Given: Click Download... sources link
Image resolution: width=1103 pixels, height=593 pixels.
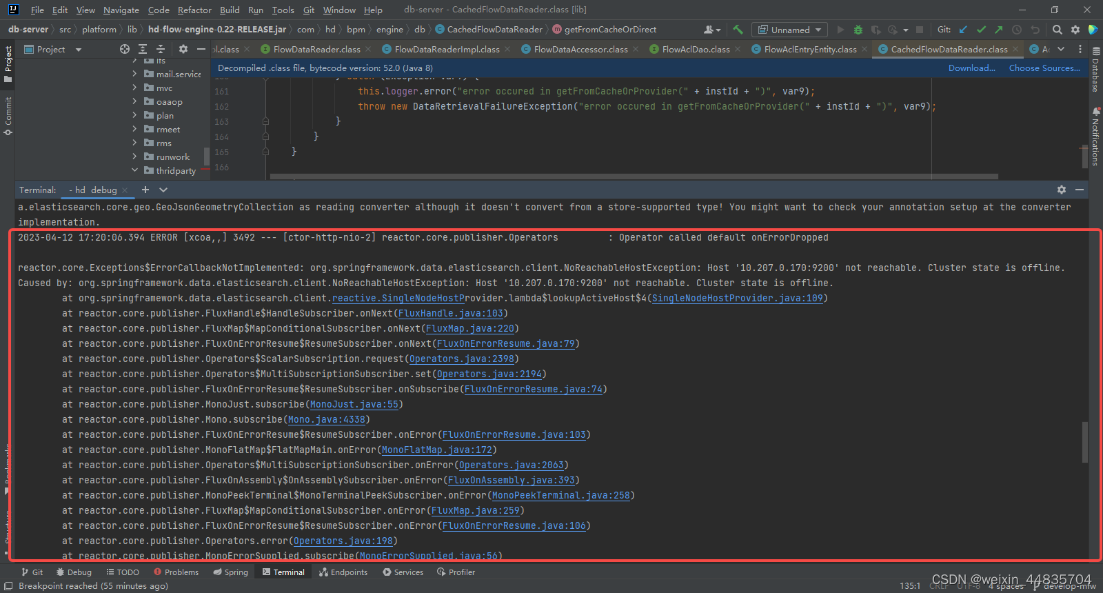Looking at the screenshot, I should coord(971,68).
